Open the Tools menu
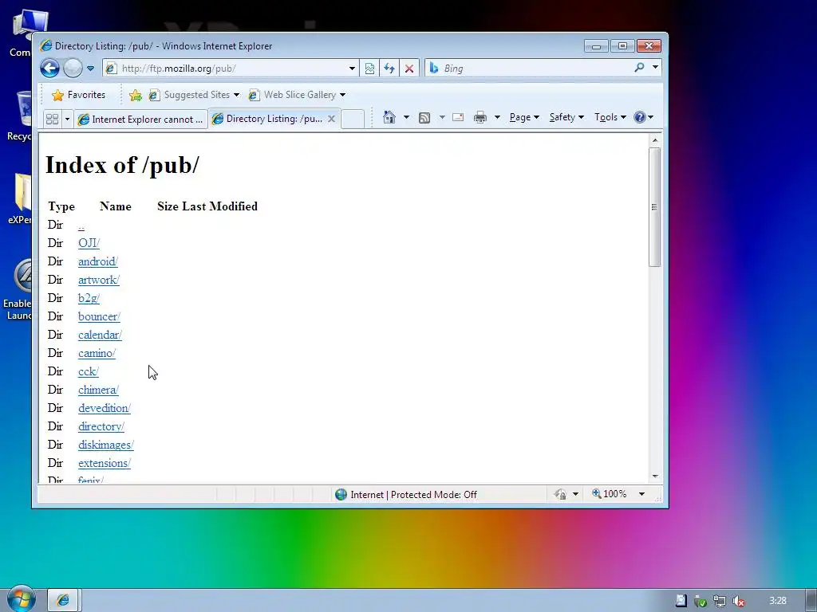This screenshot has width=817, height=612. coord(610,117)
